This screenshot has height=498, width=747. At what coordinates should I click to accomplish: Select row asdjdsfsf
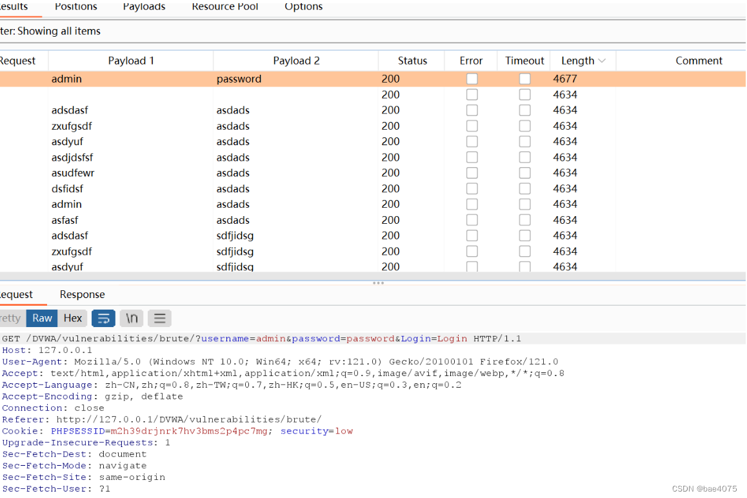[x=373, y=158]
